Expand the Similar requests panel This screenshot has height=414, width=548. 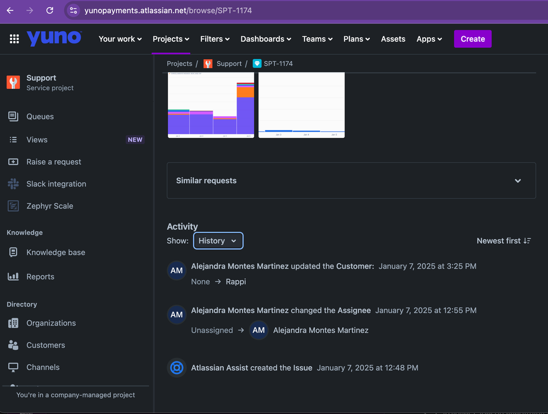[x=351, y=180]
